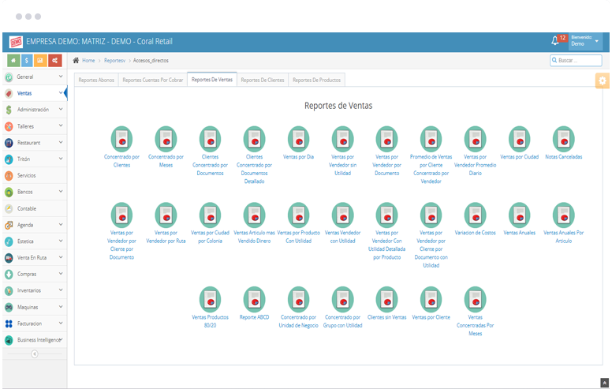
Task: Open Concentrado por Grupo con Utilidad link
Action: (343, 321)
